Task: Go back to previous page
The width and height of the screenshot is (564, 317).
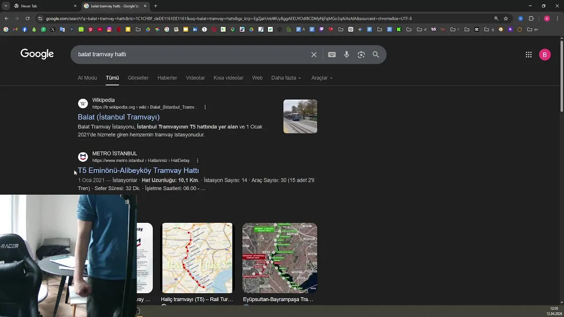Action: point(6,18)
